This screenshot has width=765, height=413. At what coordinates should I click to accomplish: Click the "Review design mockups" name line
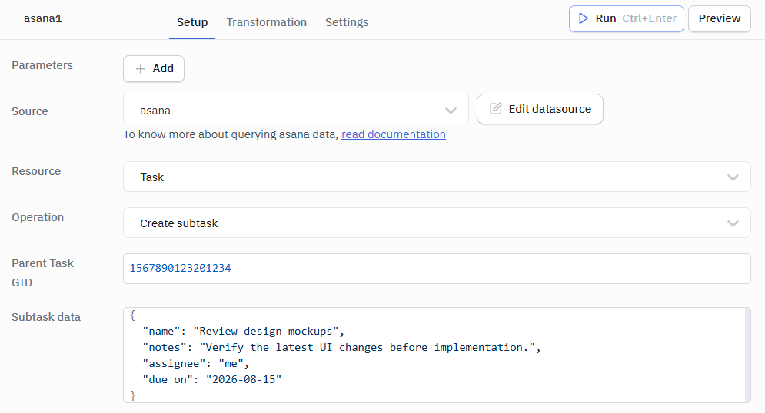pyautogui.click(x=244, y=331)
